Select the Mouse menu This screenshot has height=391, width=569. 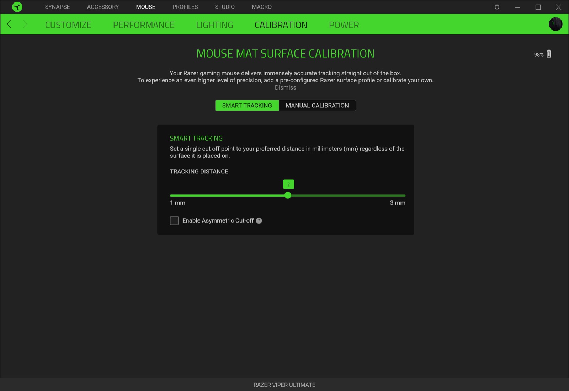146,7
